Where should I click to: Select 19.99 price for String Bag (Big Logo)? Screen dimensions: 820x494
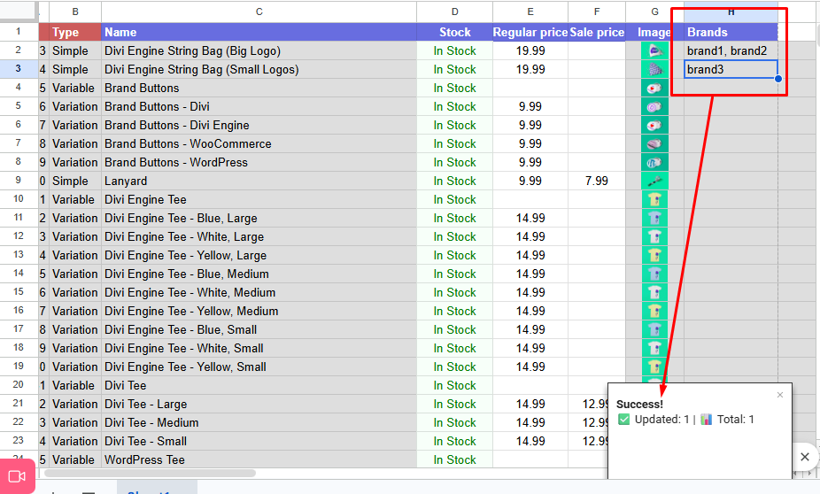530,50
